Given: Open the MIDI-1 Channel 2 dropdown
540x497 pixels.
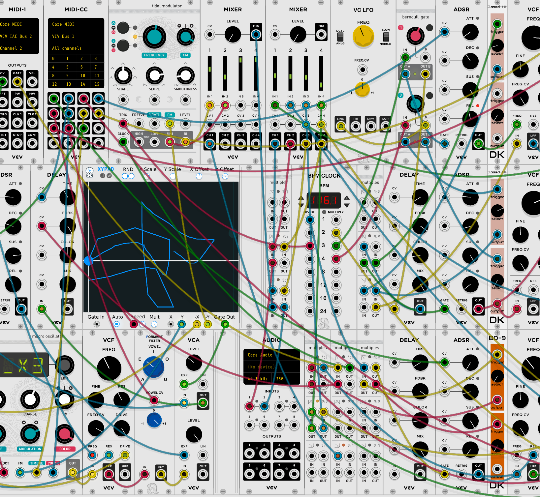Looking at the screenshot, I should tap(19, 48).
